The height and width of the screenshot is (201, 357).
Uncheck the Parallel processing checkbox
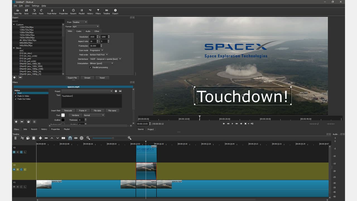(x=90, y=67)
